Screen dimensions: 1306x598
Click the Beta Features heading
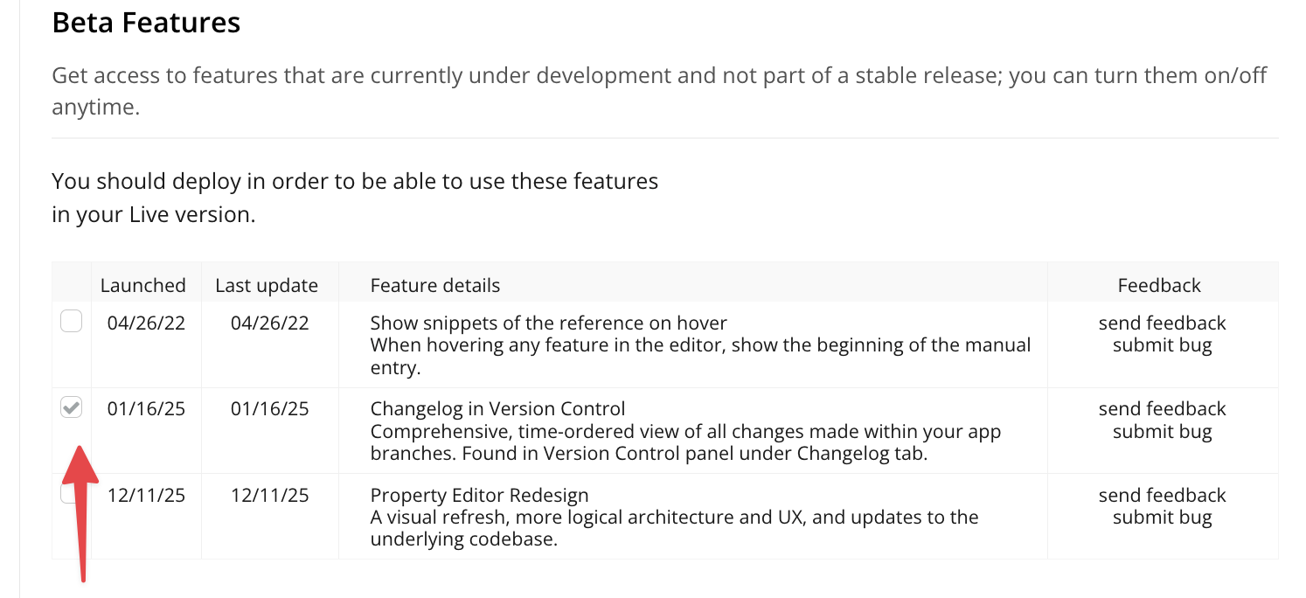[x=146, y=23]
